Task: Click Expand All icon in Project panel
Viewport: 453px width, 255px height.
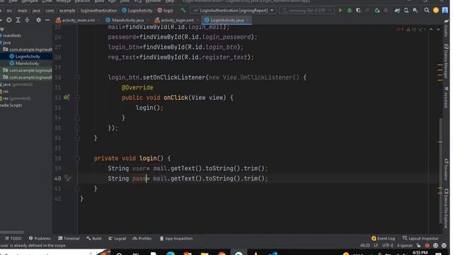Action: pyautogui.click(x=18, y=20)
